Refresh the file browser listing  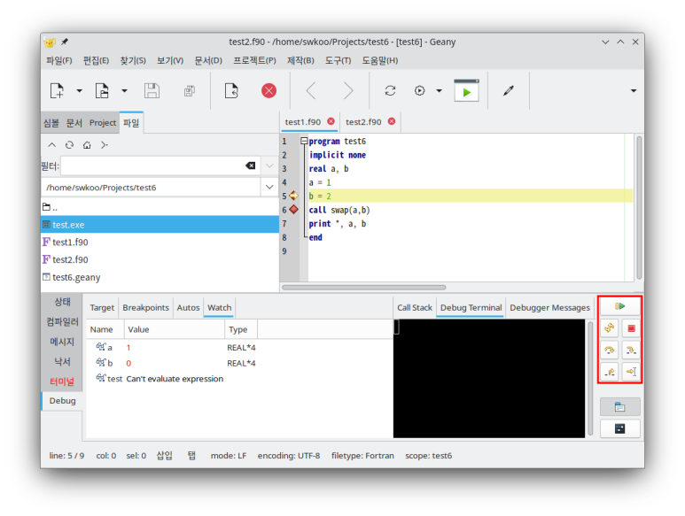coord(69,145)
